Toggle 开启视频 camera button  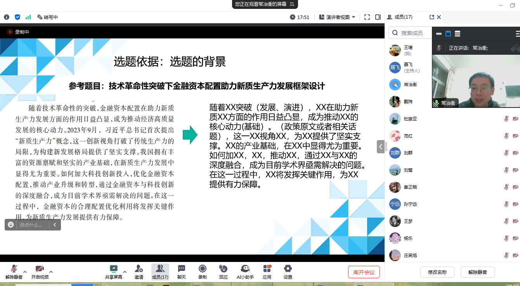click(40, 269)
